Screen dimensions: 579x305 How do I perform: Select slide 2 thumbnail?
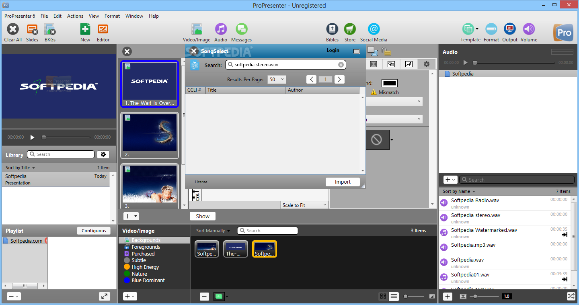coord(150,135)
